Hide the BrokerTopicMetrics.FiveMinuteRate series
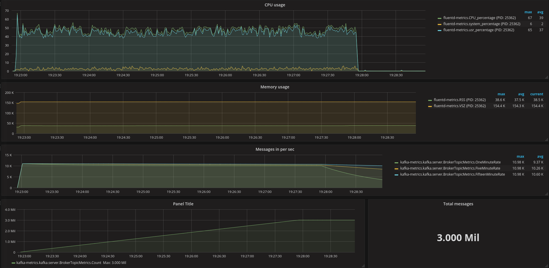 coord(450,168)
